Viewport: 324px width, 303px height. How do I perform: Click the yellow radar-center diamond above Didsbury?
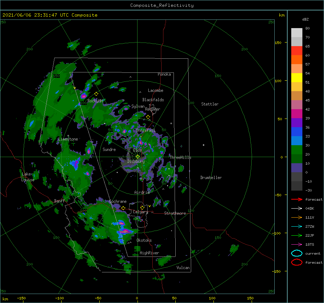tap(138, 157)
